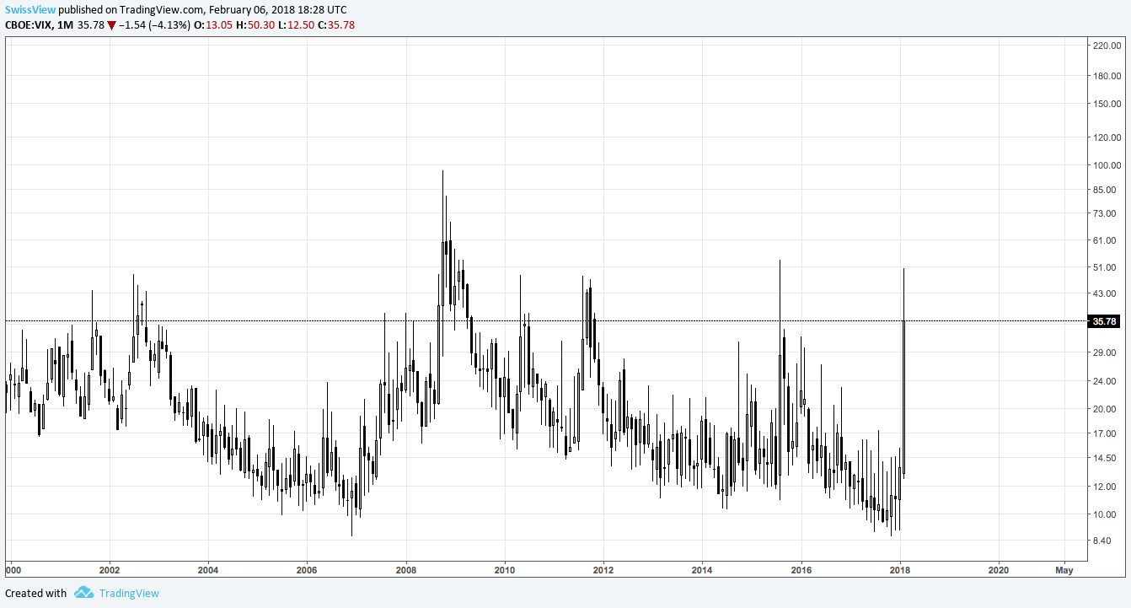The height and width of the screenshot is (608, 1131).
Task: Click the high value H:50.30
Action: pos(255,24)
